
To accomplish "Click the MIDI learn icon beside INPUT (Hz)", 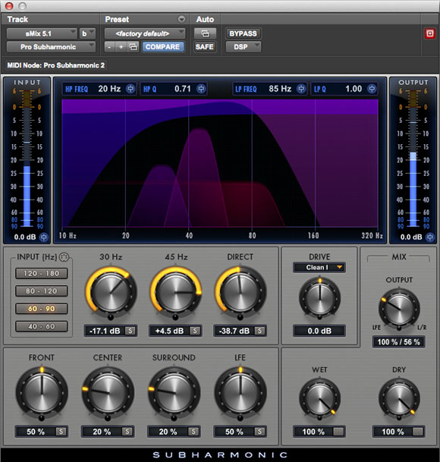I will (64, 257).
